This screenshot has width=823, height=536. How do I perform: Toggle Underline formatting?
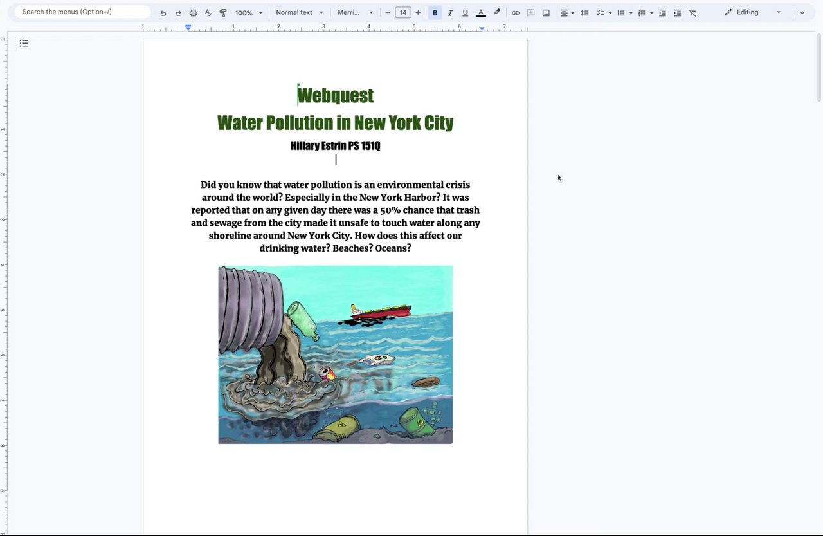[x=465, y=13]
